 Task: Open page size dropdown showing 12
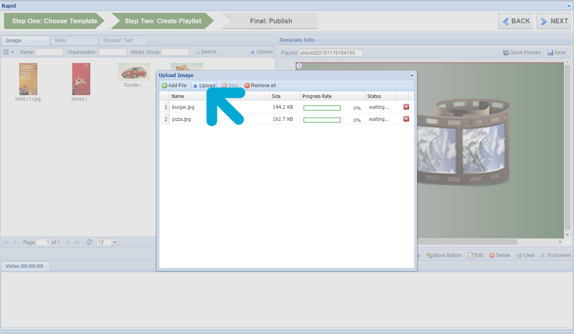[115, 242]
